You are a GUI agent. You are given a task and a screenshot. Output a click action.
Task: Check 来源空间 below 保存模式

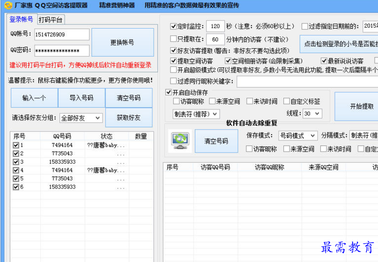(x=286, y=149)
